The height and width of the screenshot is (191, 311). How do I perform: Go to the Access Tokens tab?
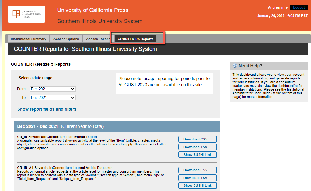click(x=98, y=39)
